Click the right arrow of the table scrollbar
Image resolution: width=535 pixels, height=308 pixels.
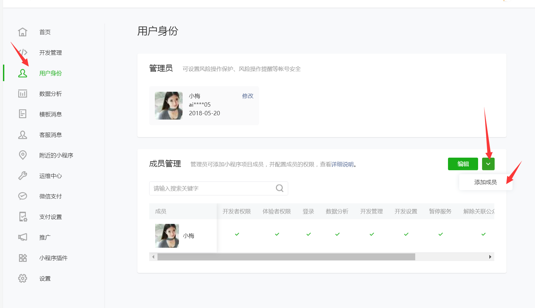click(490, 257)
